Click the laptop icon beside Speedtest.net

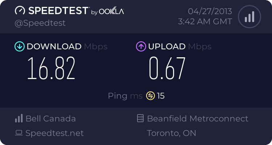pos(19,133)
